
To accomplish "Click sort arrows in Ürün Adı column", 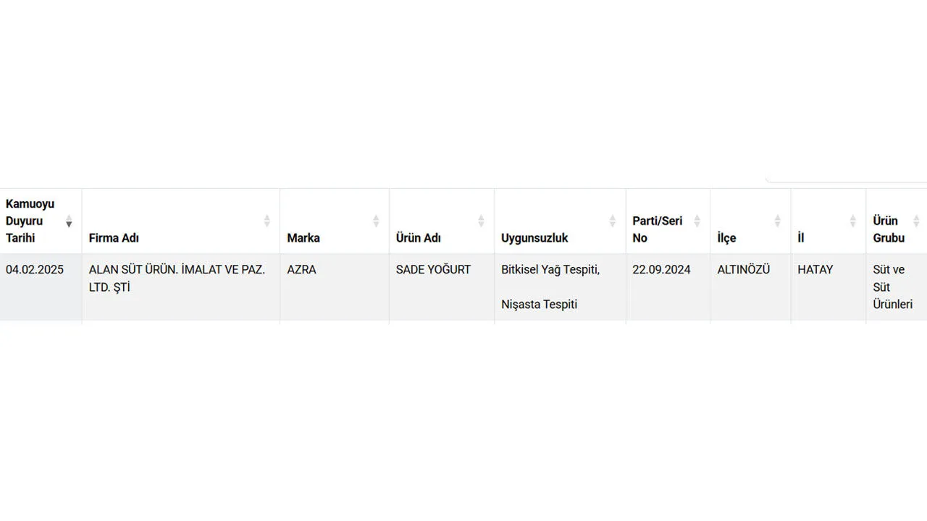I will [481, 221].
